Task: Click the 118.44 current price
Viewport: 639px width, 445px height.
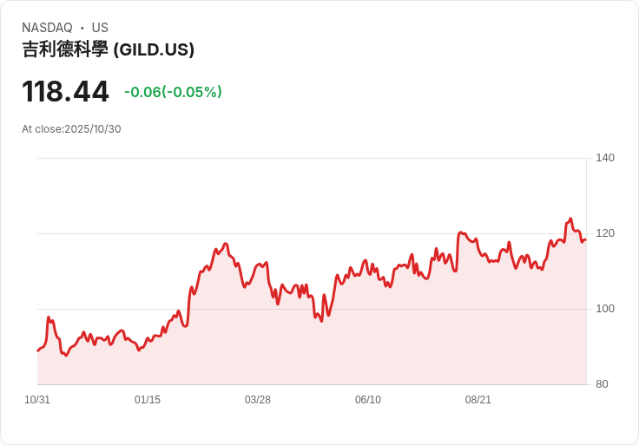Action: click(x=65, y=91)
